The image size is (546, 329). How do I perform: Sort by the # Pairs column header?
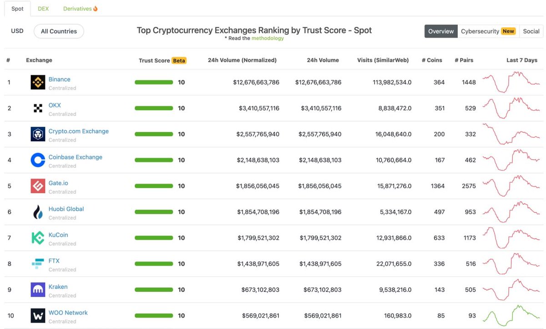464,60
